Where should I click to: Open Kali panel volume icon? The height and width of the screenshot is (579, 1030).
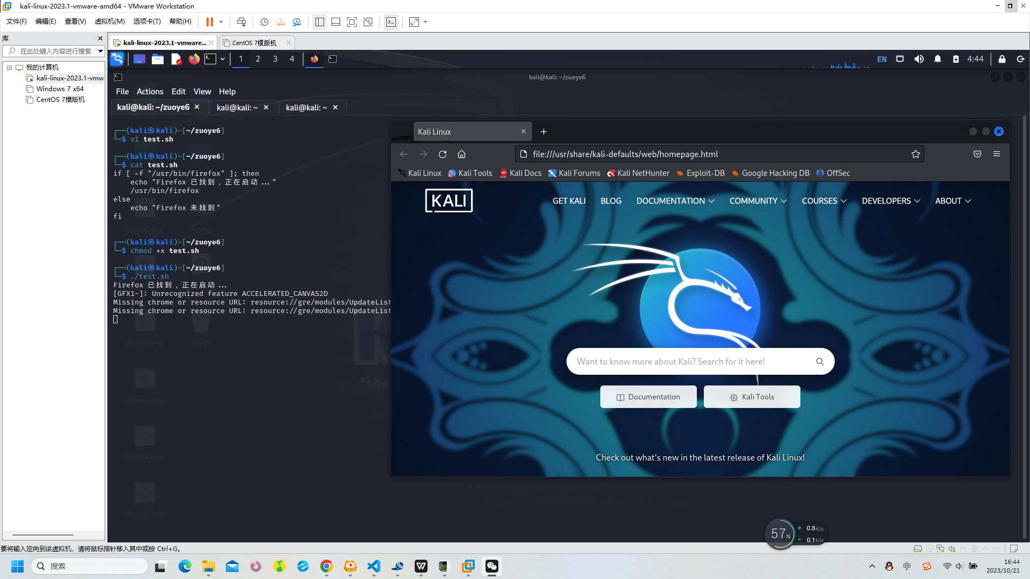pyautogui.click(x=919, y=59)
